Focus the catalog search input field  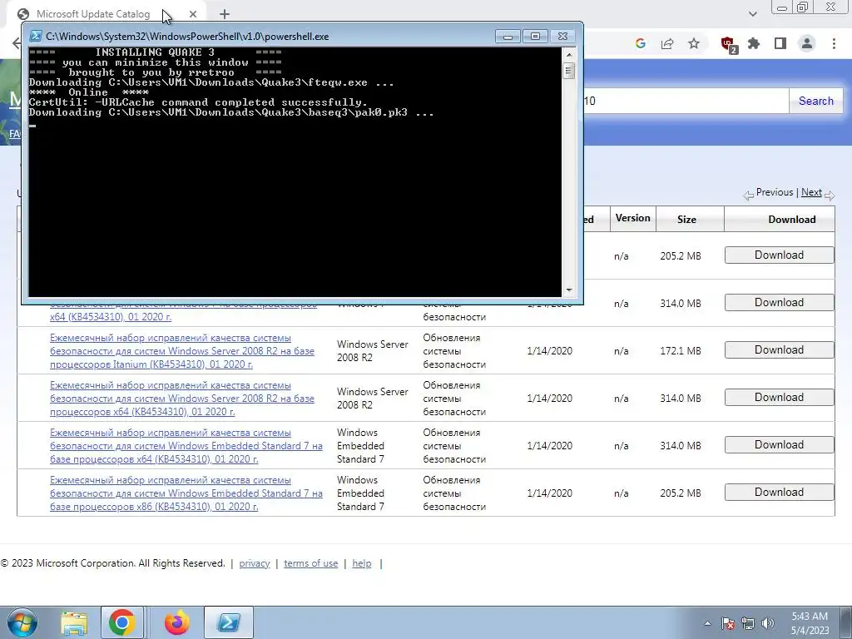686,101
